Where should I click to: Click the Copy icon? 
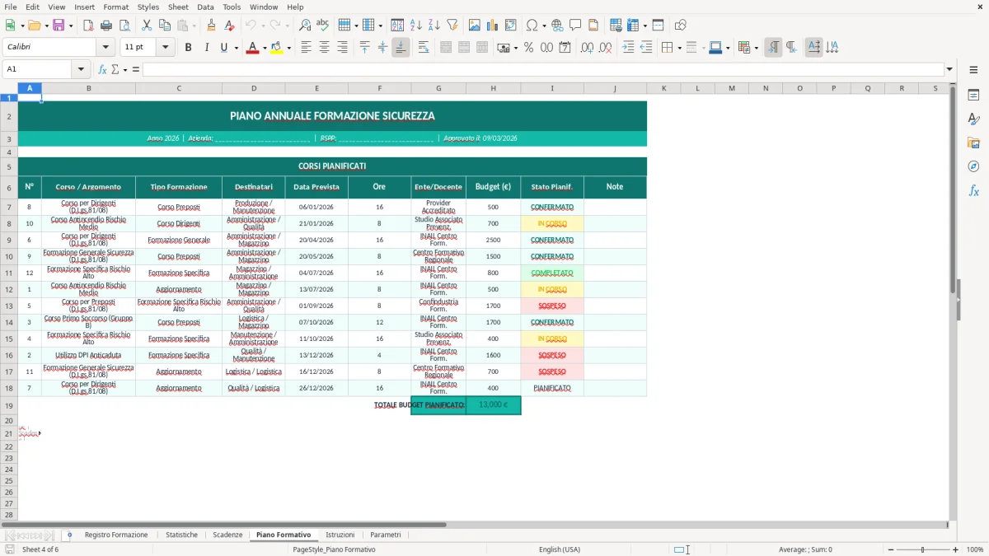pos(164,26)
